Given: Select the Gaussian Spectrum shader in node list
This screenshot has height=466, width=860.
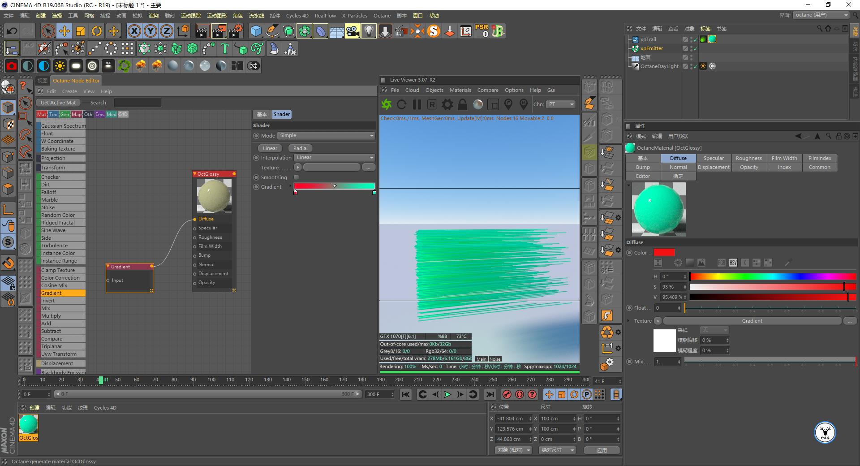Looking at the screenshot, I should (x=61, y=125).
